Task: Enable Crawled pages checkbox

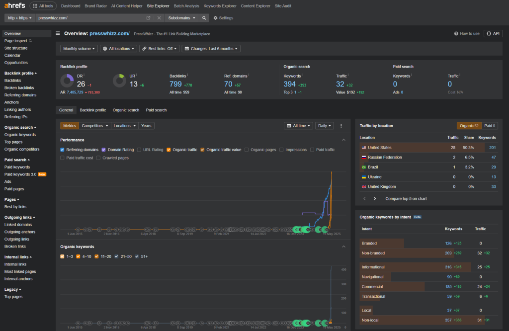Action: (x=98, y=158)
